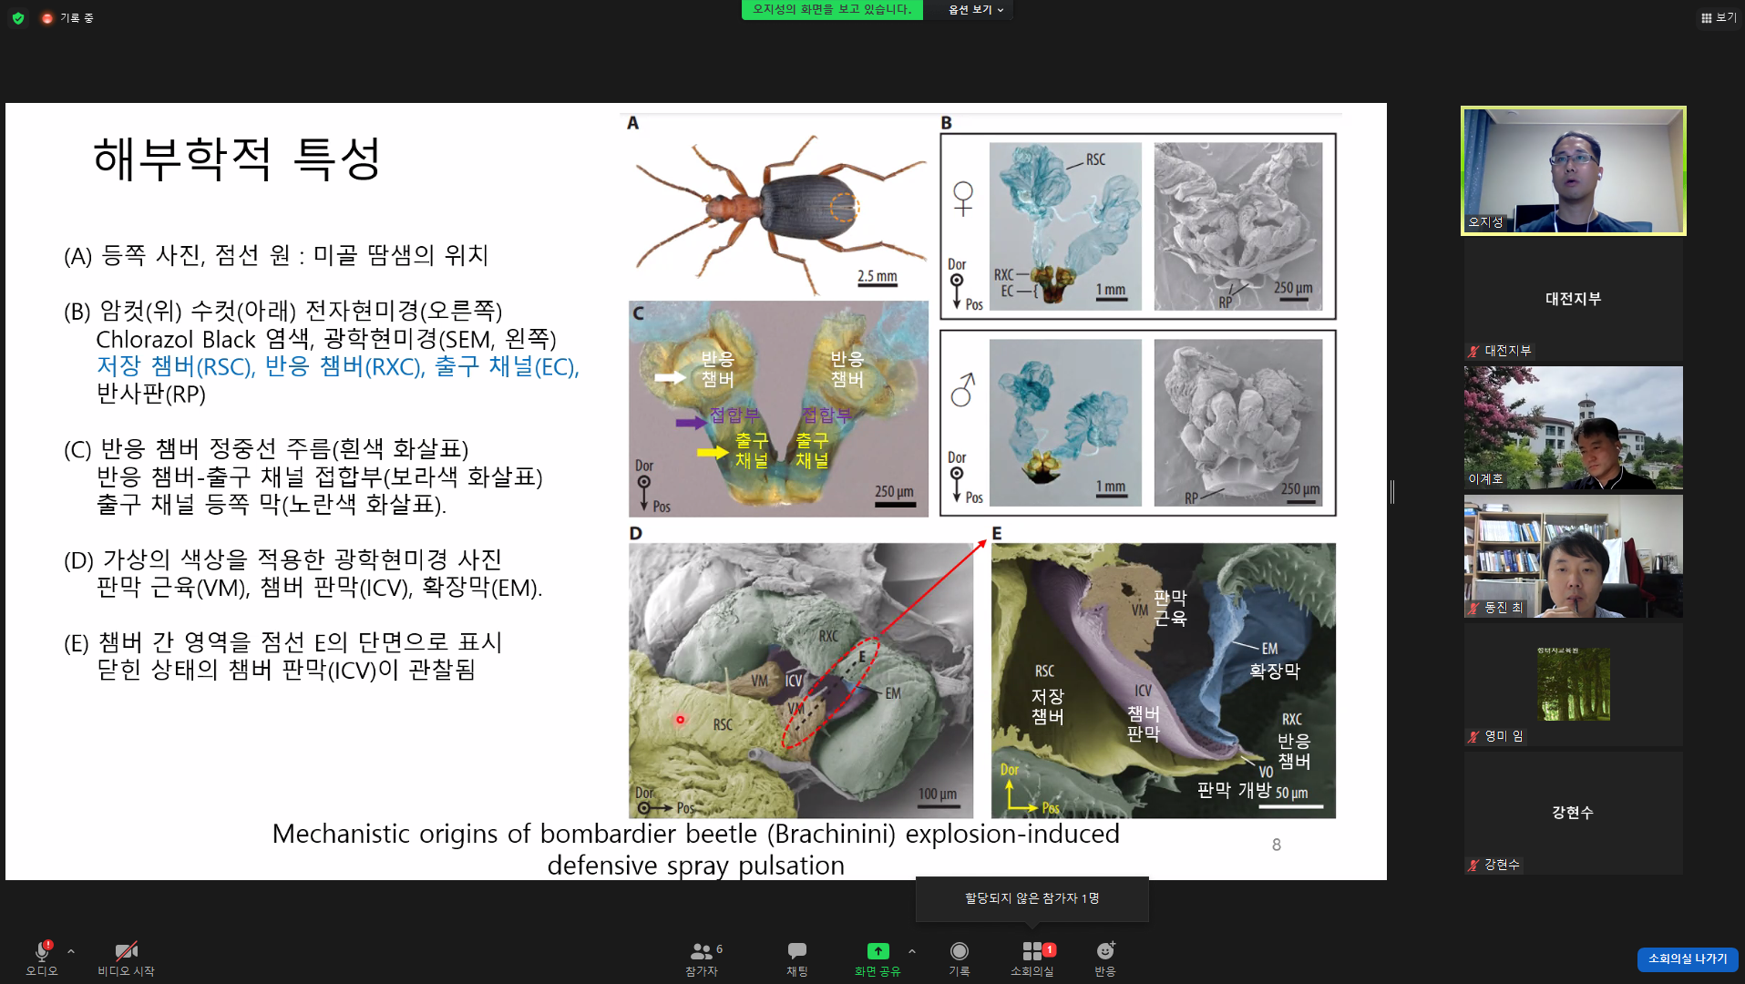1745x984 pixels.
Task: Open the 채팅 chat panel
Action: 797,958
